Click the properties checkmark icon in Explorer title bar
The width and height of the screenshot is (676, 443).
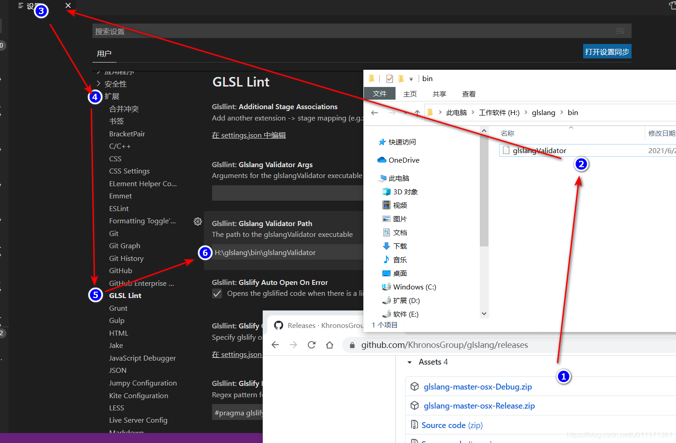pyautogui.click(x=390, y=79)
